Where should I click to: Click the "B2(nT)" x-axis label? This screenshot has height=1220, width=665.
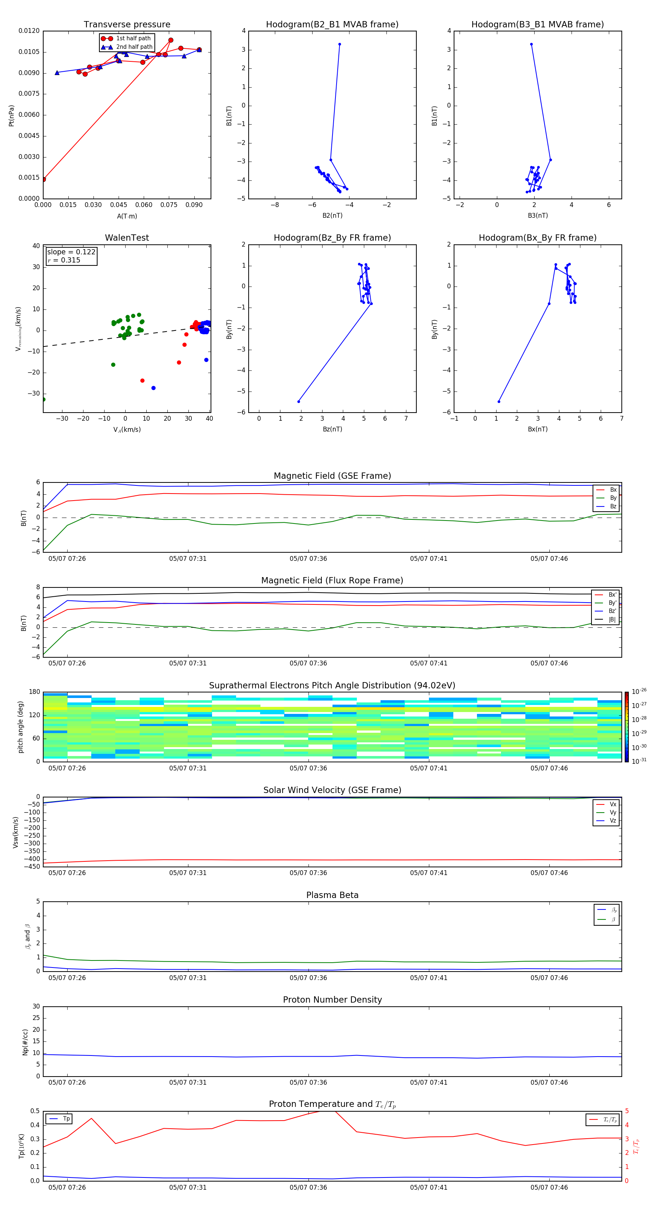pyautogui.click(x=332, y=216)
